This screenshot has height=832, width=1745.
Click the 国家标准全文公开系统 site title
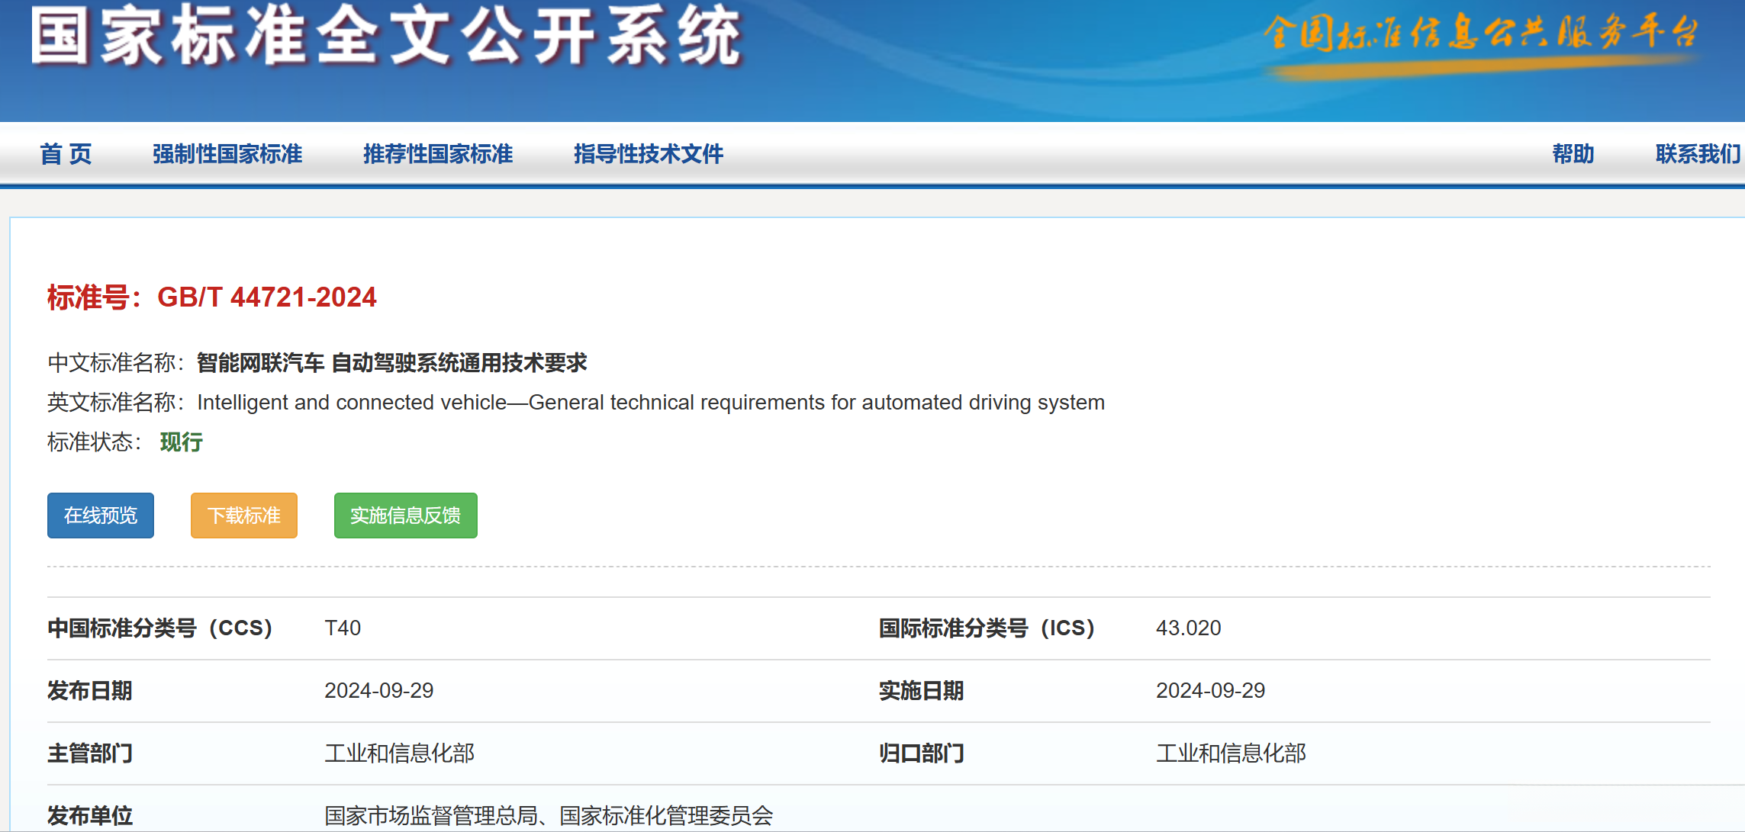[x=386, y=37]
